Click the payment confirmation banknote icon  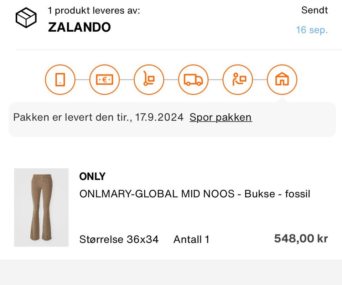tap(104, 80)
